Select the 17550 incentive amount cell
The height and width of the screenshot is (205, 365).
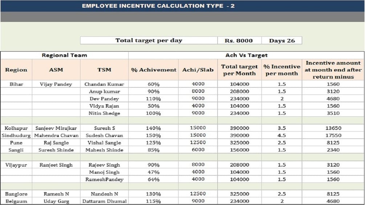[333, 135]
